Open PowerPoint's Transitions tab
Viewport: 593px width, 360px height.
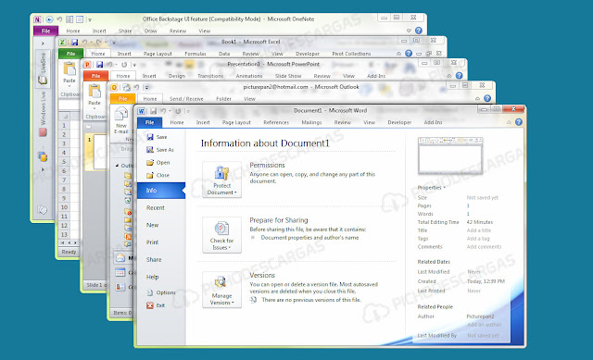coord(210,76)
